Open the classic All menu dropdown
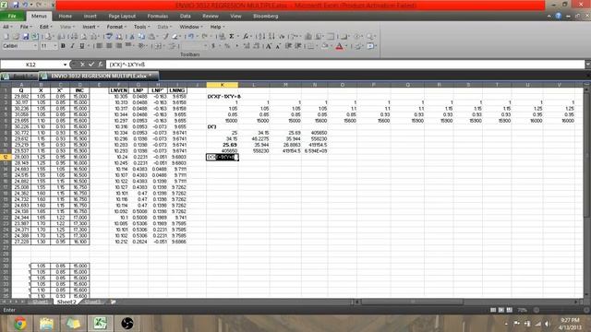 click(7, 27)
